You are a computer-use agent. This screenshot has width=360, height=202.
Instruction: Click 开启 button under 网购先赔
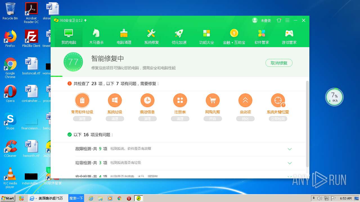[213, 119]
